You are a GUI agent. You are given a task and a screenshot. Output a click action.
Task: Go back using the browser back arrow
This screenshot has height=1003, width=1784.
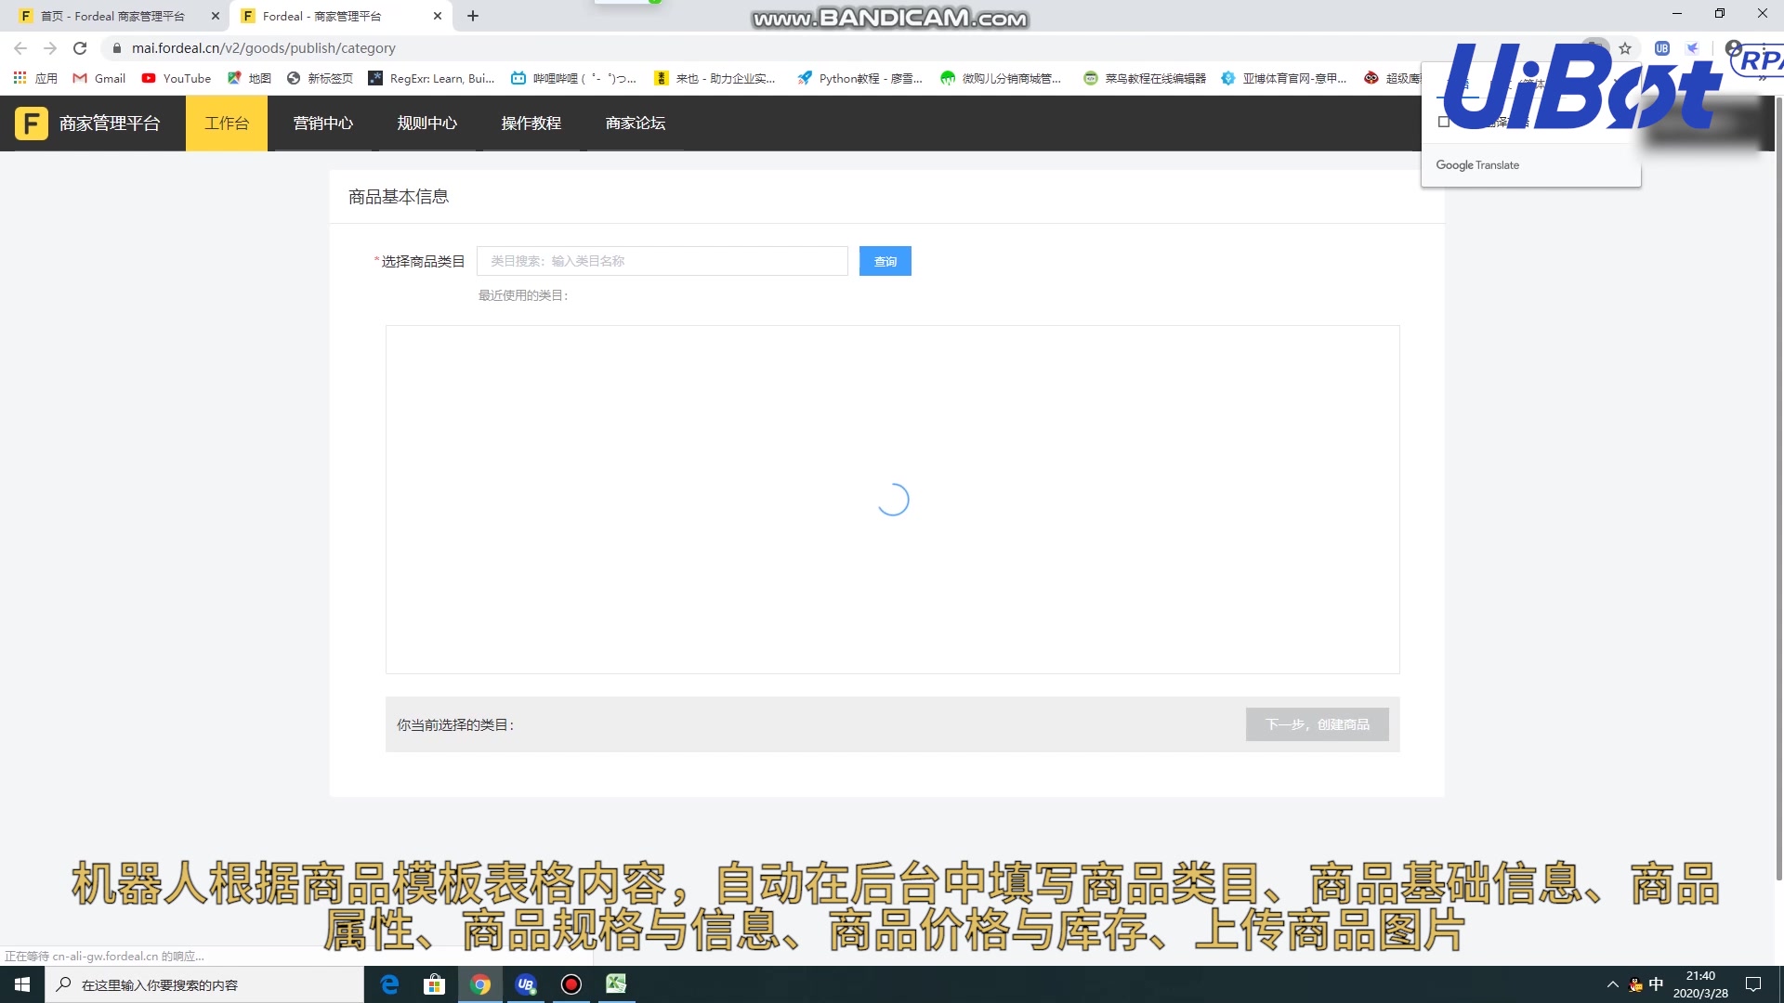click(x=19, y=47)
